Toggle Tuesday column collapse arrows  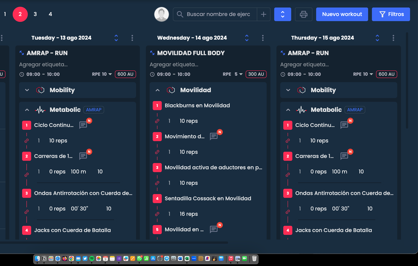pyautogui.click(x=116, y=38)
